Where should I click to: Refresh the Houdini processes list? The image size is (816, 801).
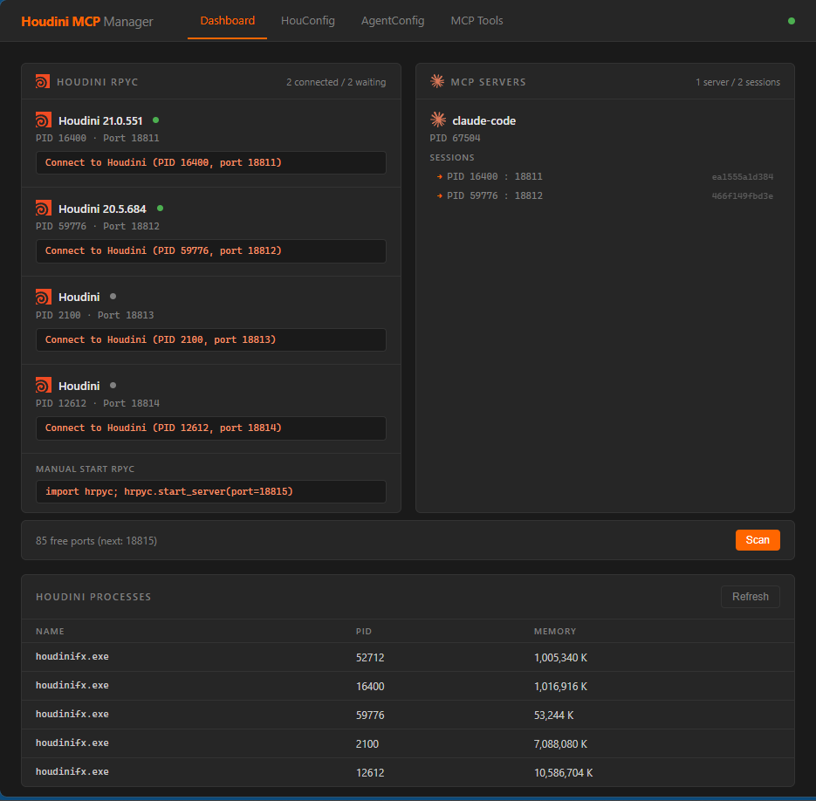click(751, 597)
